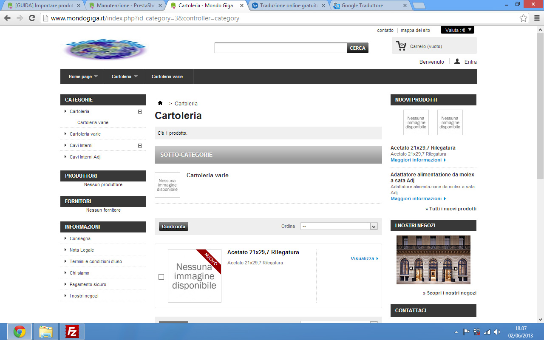This screenshot has height=340, width=544.
Task: Show hidden tray icons arrow
Action: pyautogui.click(x=456, y=332)
